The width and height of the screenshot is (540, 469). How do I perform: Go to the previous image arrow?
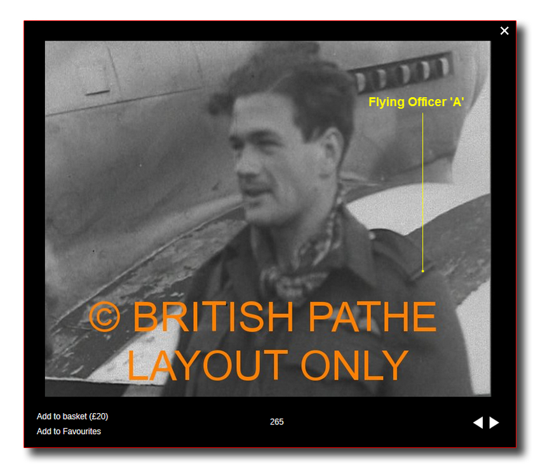(478, 423)
